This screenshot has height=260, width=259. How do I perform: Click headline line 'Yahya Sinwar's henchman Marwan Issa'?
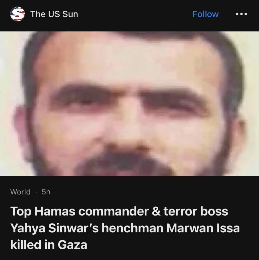125,228
